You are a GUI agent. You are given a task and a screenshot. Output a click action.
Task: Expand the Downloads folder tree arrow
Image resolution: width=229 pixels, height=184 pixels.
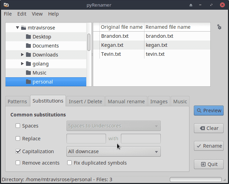tap(22, 55)
